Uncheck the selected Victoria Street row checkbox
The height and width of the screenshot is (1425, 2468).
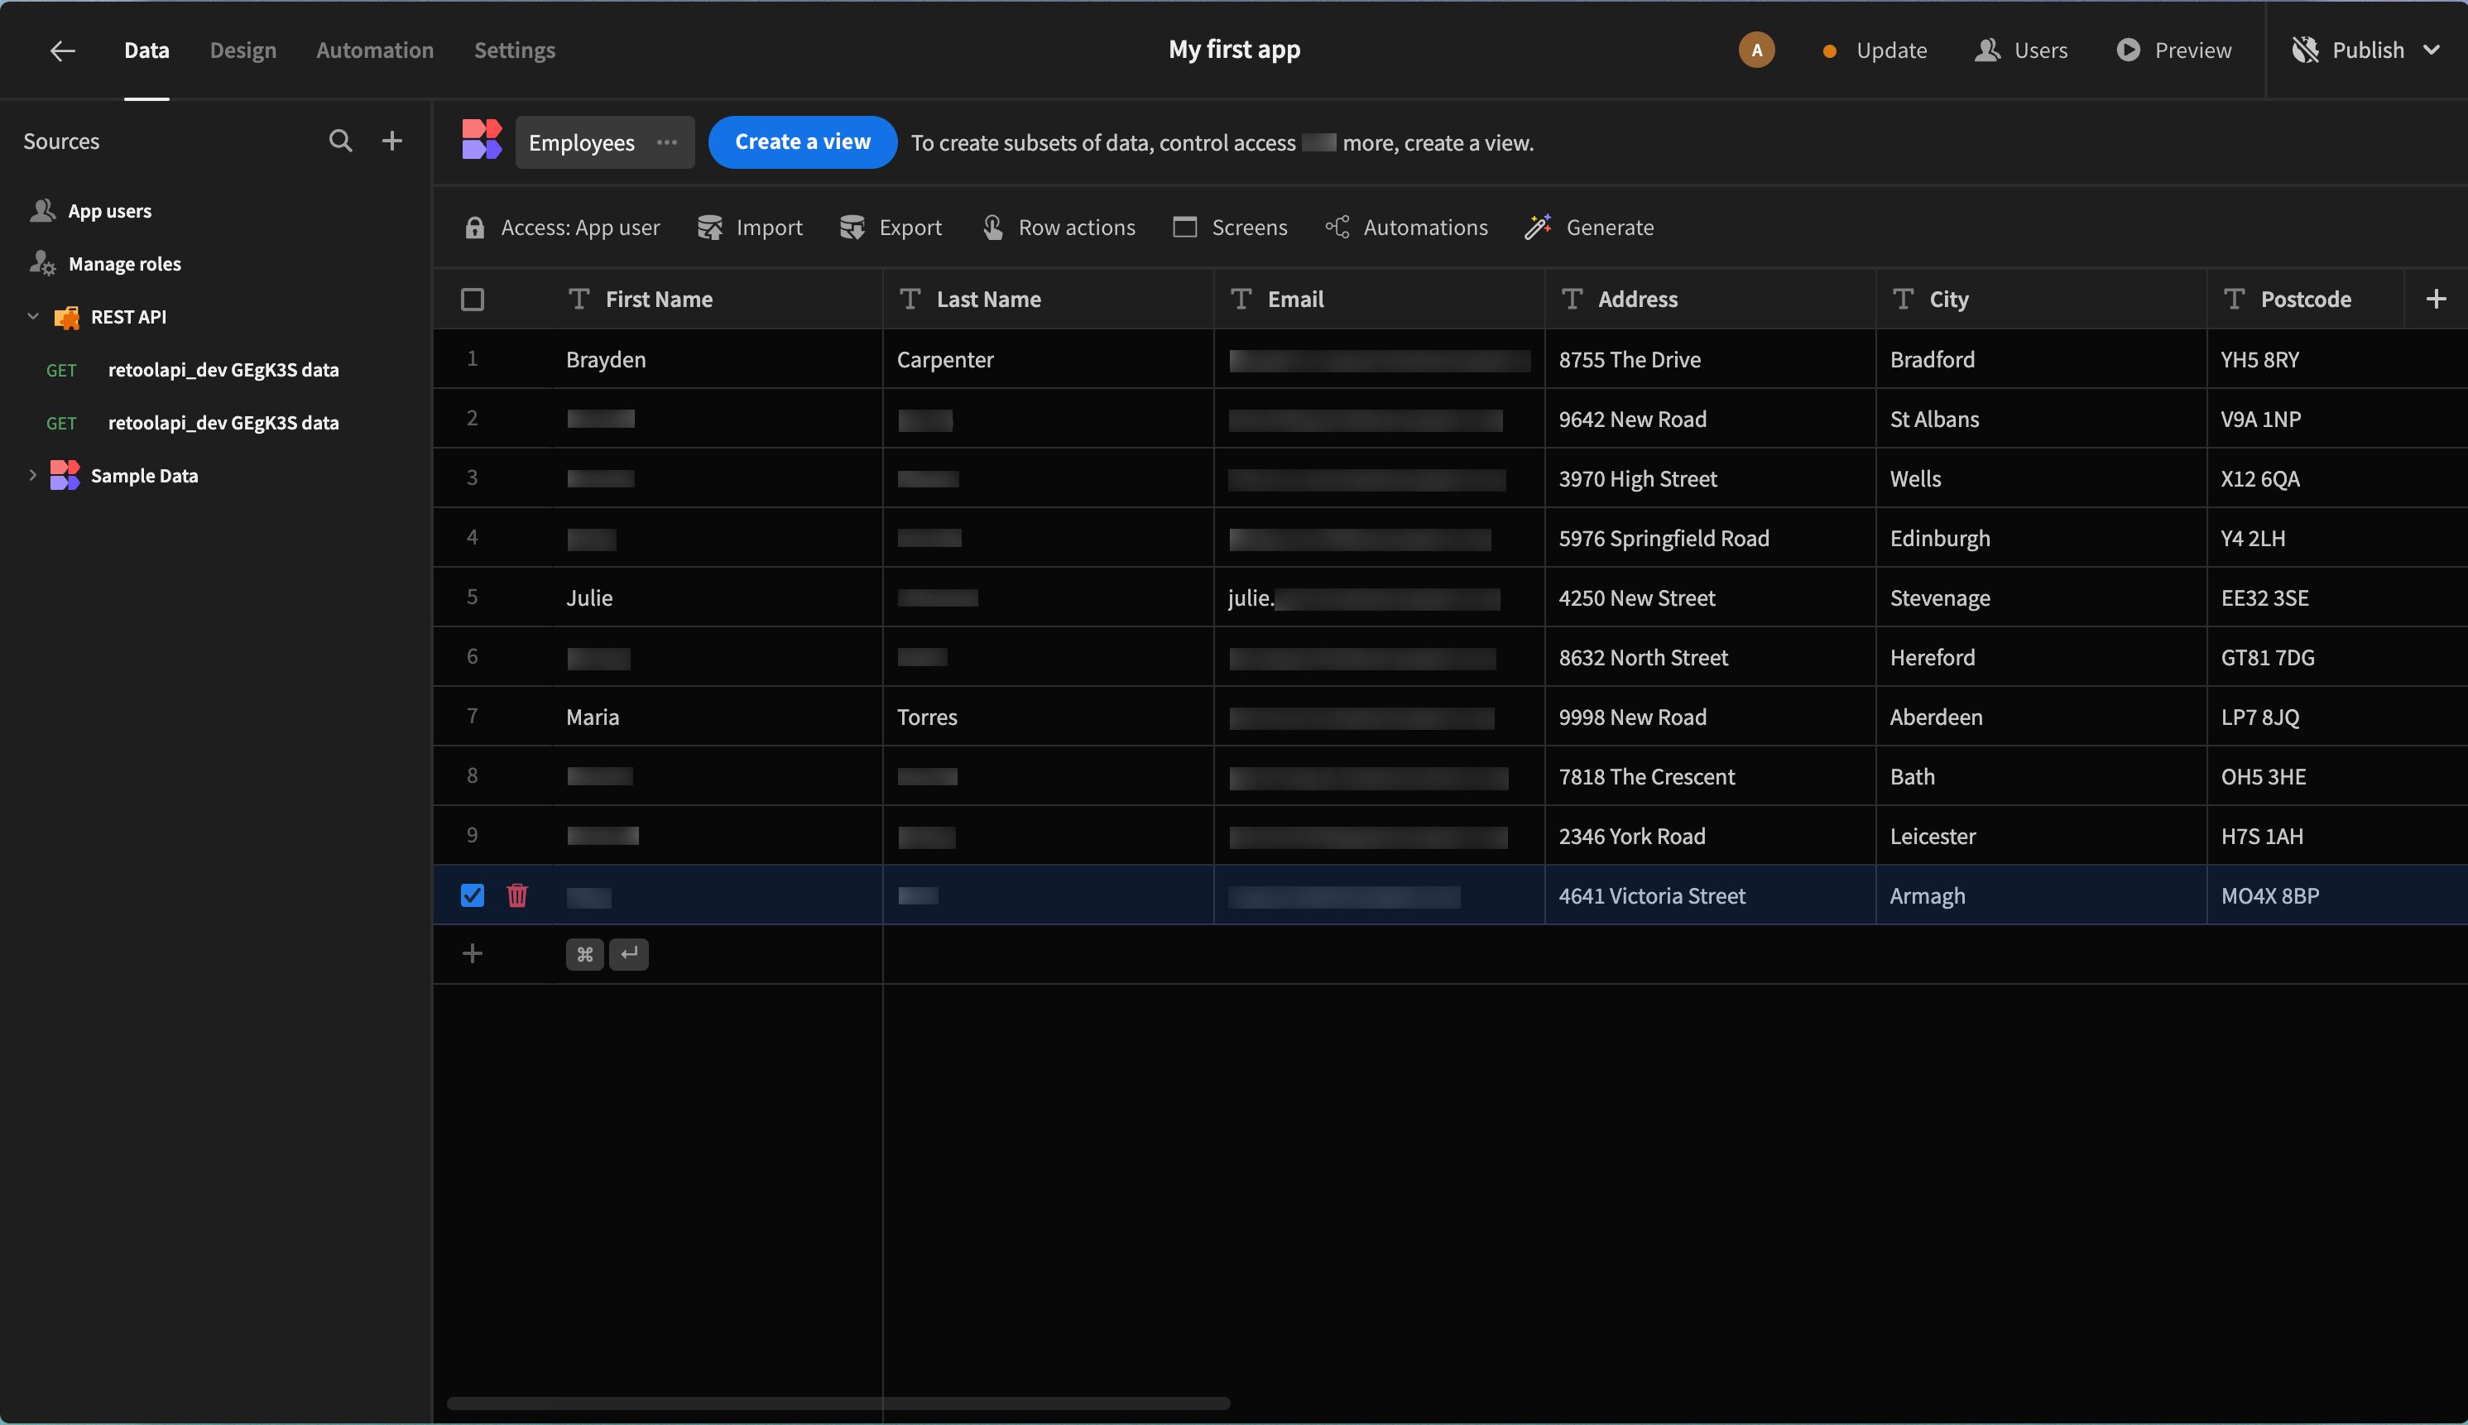[x=473, y=895]
